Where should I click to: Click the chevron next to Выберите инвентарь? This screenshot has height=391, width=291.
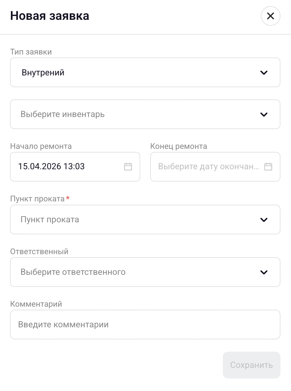coord(264,114)
